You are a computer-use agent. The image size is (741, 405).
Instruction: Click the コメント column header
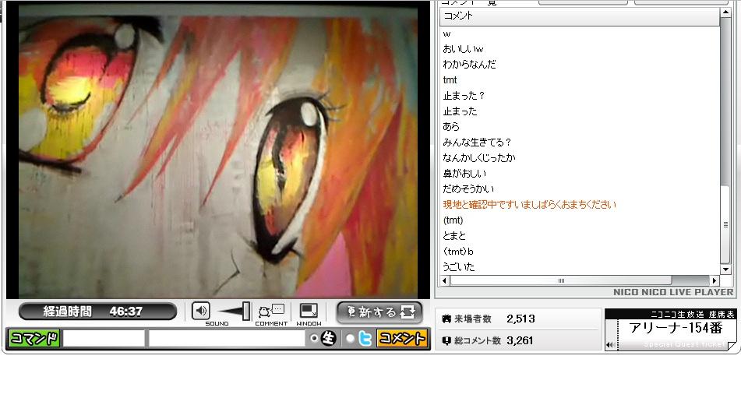580,16
